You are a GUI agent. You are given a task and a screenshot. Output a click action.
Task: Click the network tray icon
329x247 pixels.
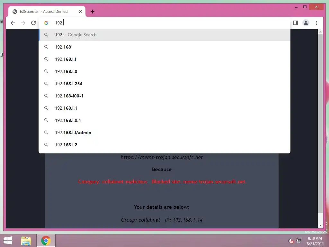pos(299,241)
